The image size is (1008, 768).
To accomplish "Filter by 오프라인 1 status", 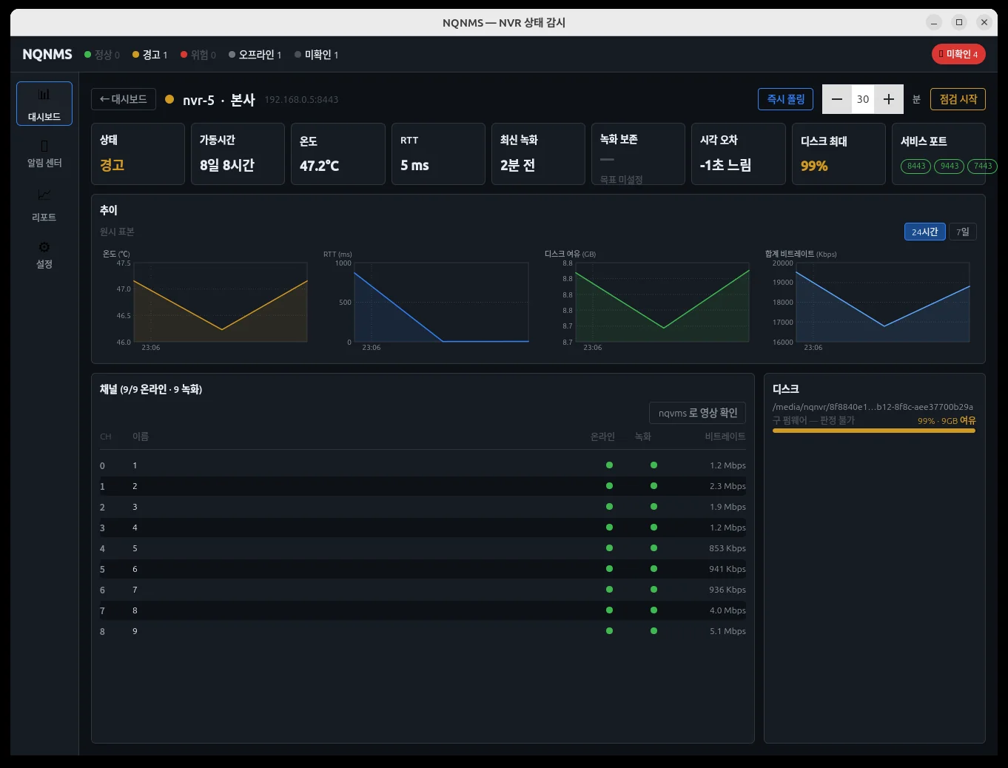I will 255,55.
